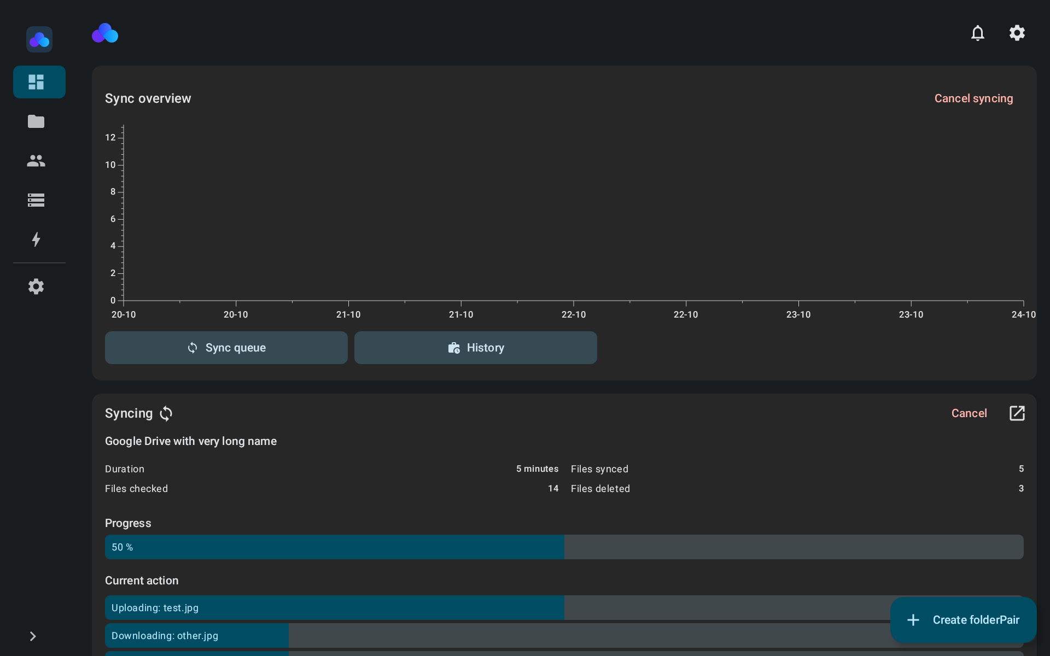
Task: Open settings gear in top bar
Action: coord(1017,33)
